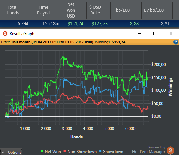Select the 6 794 total hands cell
179x155 pixels.
pos(23,24)
